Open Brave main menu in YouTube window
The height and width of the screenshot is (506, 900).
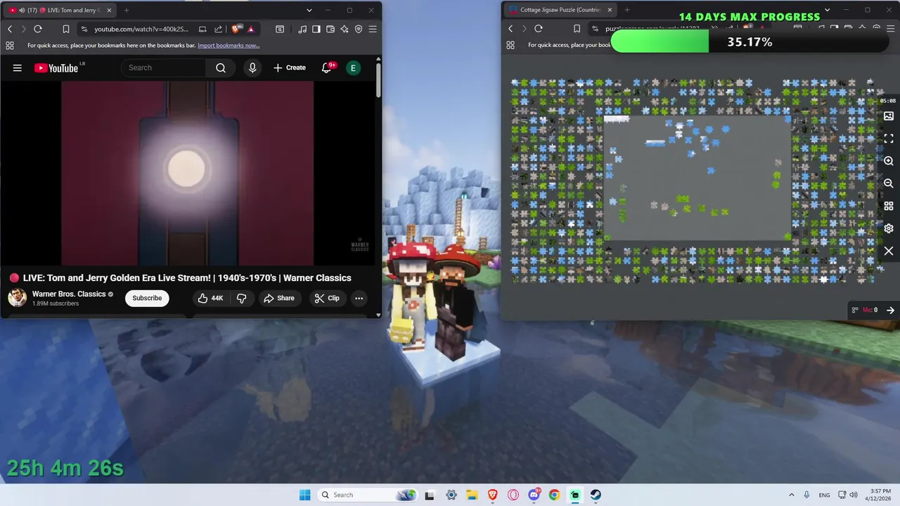click(x=373, y=29)
